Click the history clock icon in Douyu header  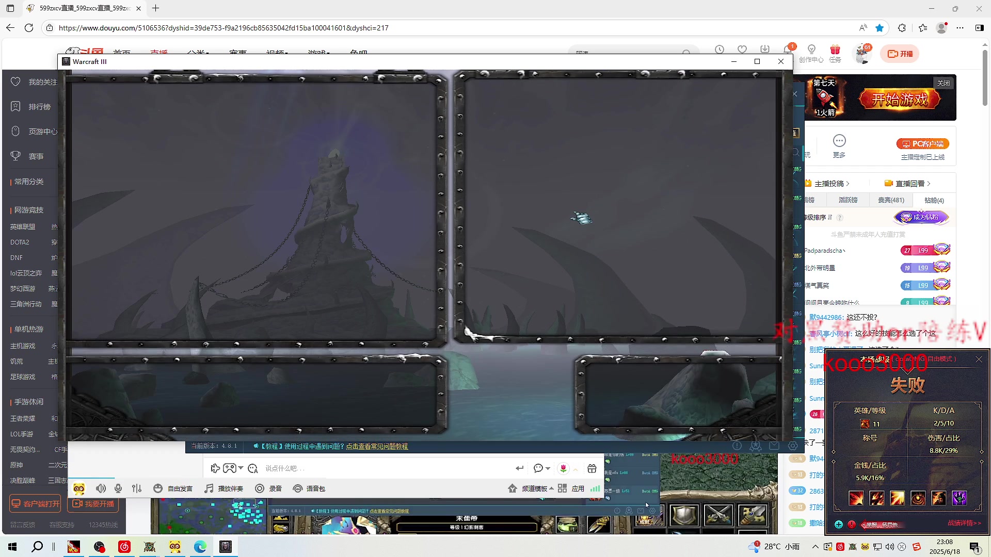point(720,50)
